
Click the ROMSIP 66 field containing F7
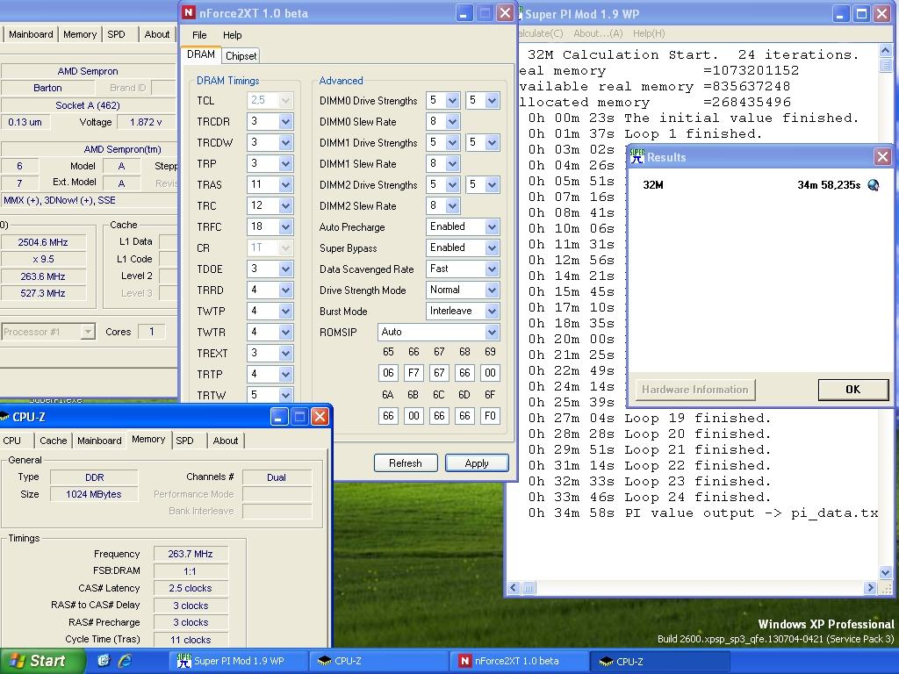click(x=414, y=373)
